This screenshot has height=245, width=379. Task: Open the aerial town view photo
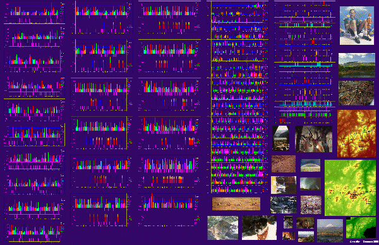click(x=356, y=93)
